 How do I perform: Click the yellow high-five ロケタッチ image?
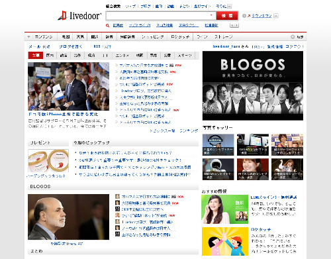(225, 241)
